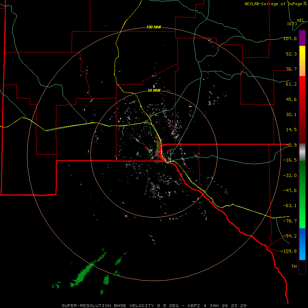Select the 107.8 scale value
Viewport: 308px width, 308px height.
290,38
